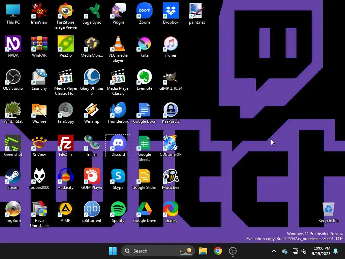Image resolution: width=345 pixels, height=259 pixels.
Task: Select the Launchy desktop shortcut
Action: click(x=39, y=80)
